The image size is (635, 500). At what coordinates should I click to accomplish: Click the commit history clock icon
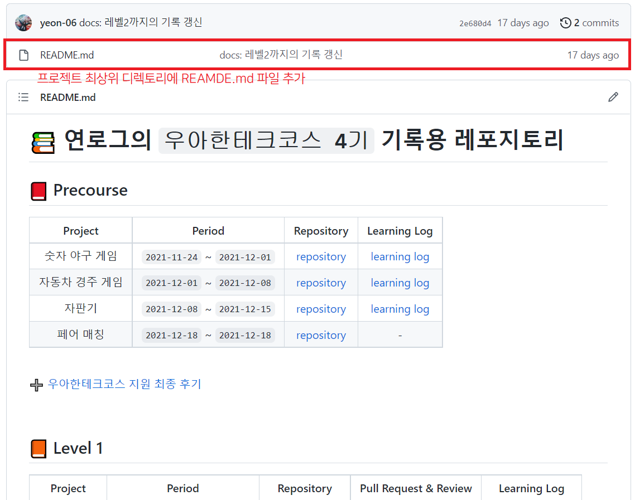[565, 23]
